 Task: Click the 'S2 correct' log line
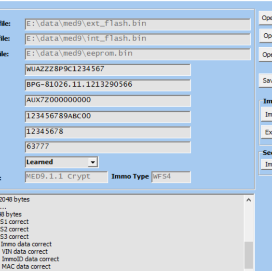coord(14,229)
